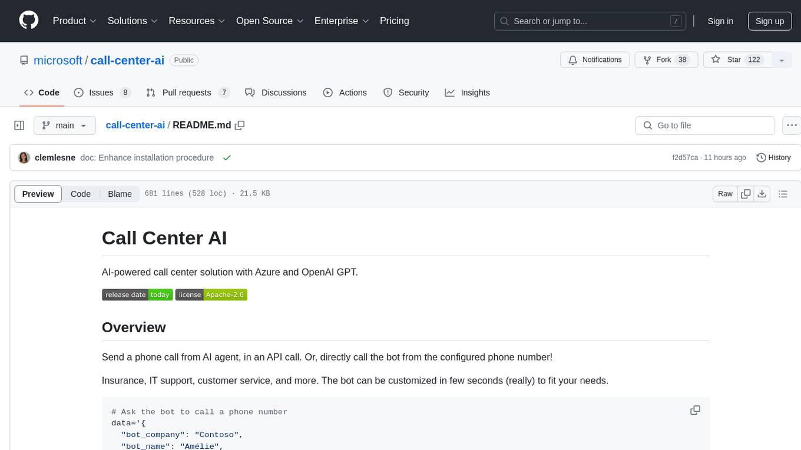The height and width of the screenshot is (450, 801).
Task: Open the commit message Enhance installation procedure
Action: coord(147,158)
